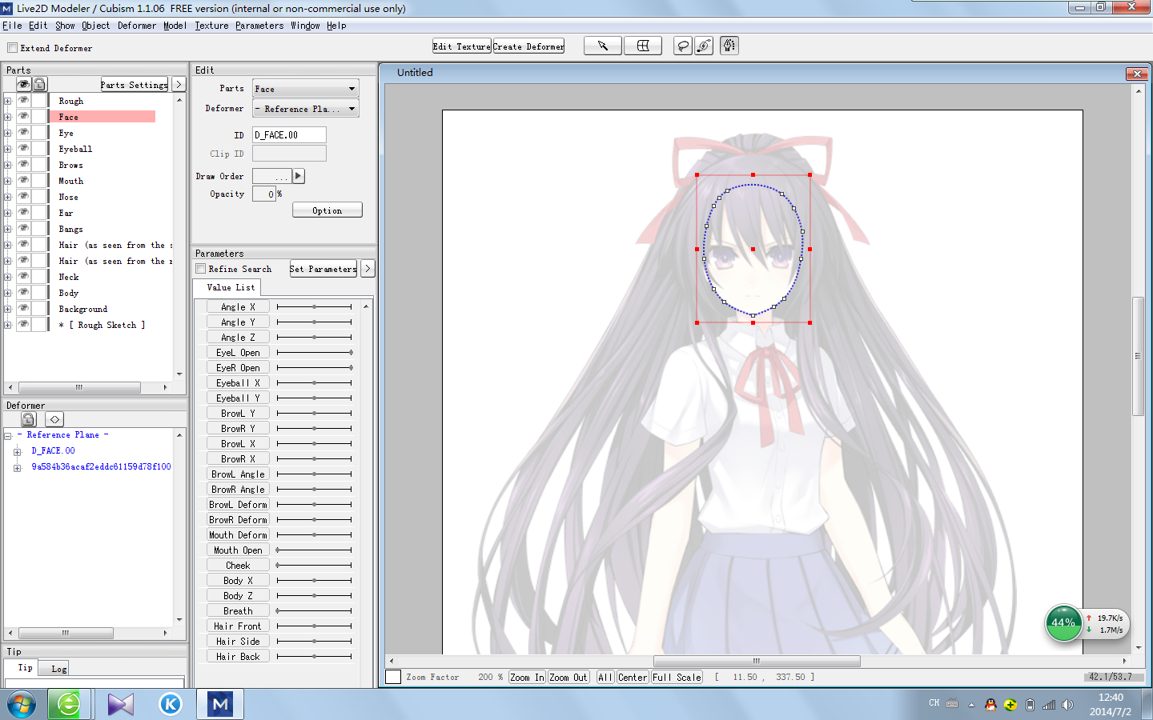Open Set Parameters arrow menu

pyautogui.click(x=368, y=269)
